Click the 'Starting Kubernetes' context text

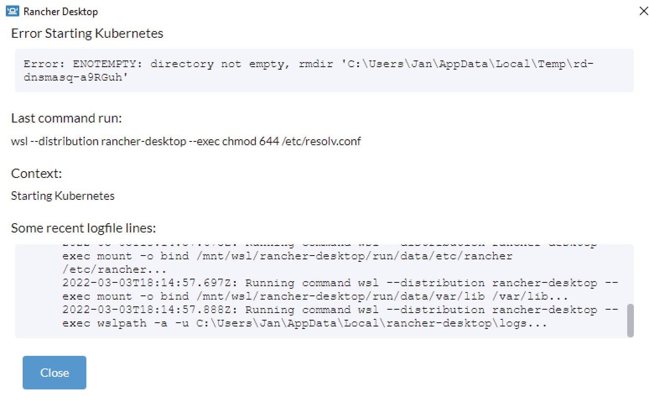coord(62,195)
